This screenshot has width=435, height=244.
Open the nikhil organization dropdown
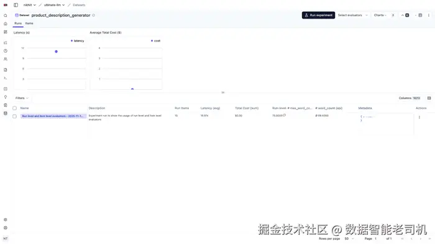tap(30, 5)
